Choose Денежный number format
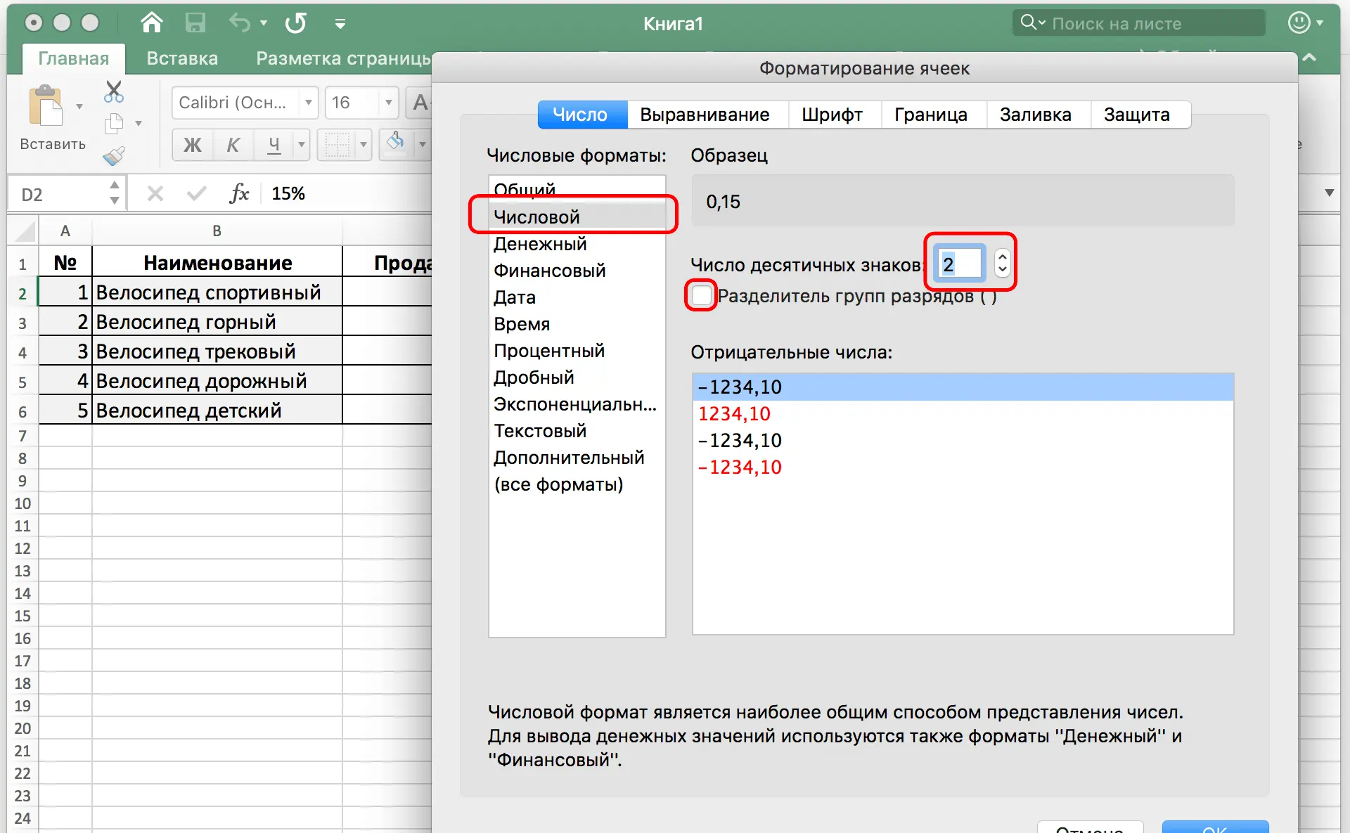1350x833 pixels. [577, 244]
